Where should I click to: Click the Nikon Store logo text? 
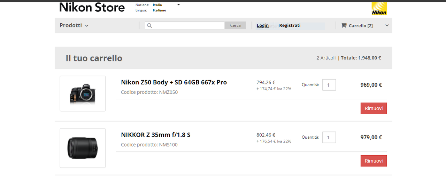tap(92, 7)
